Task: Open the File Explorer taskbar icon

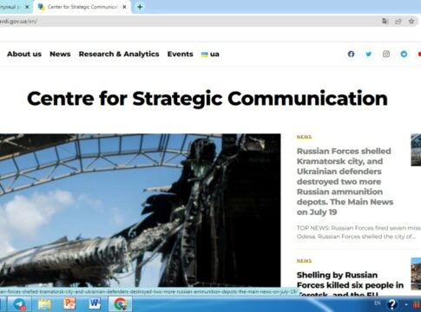Action: 44,304
